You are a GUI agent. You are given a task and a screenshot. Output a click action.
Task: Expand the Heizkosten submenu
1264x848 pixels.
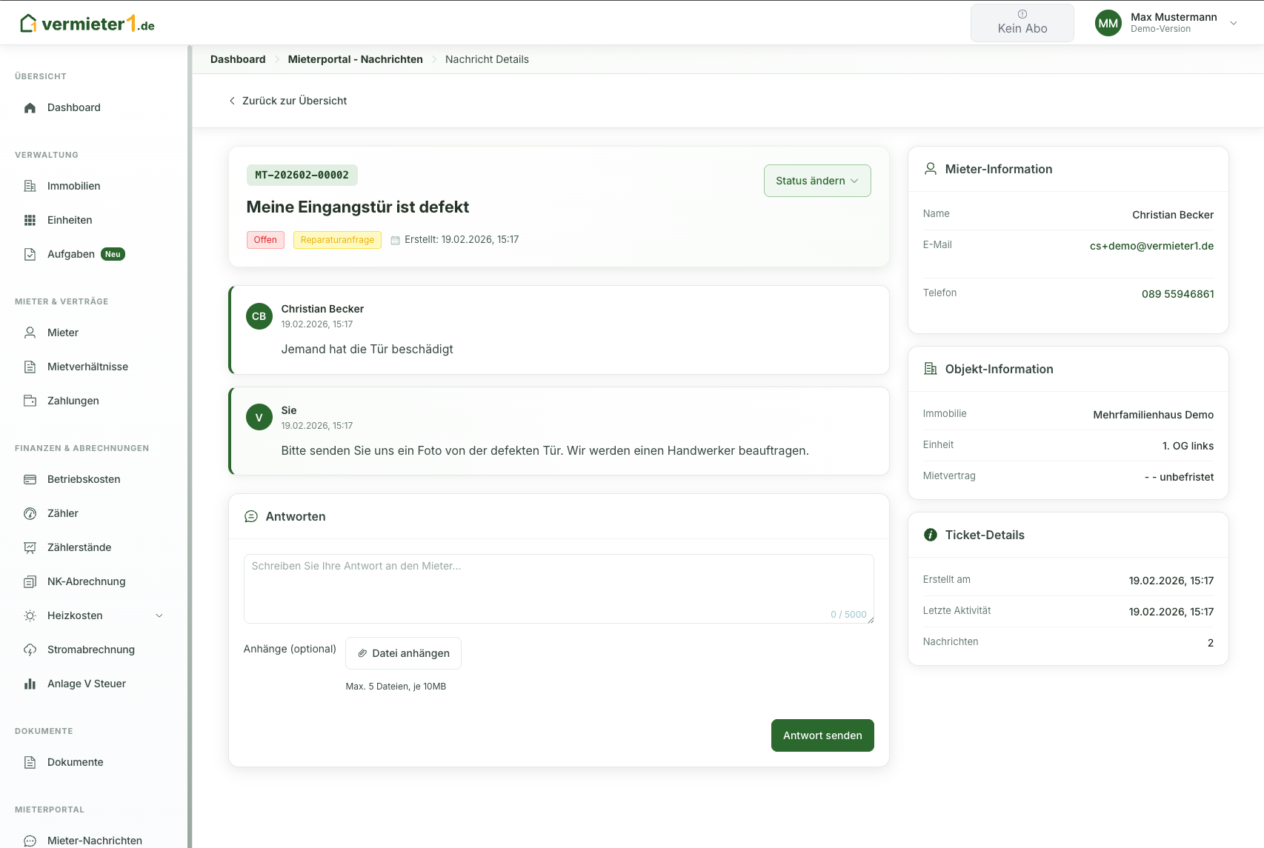point(159,615)
